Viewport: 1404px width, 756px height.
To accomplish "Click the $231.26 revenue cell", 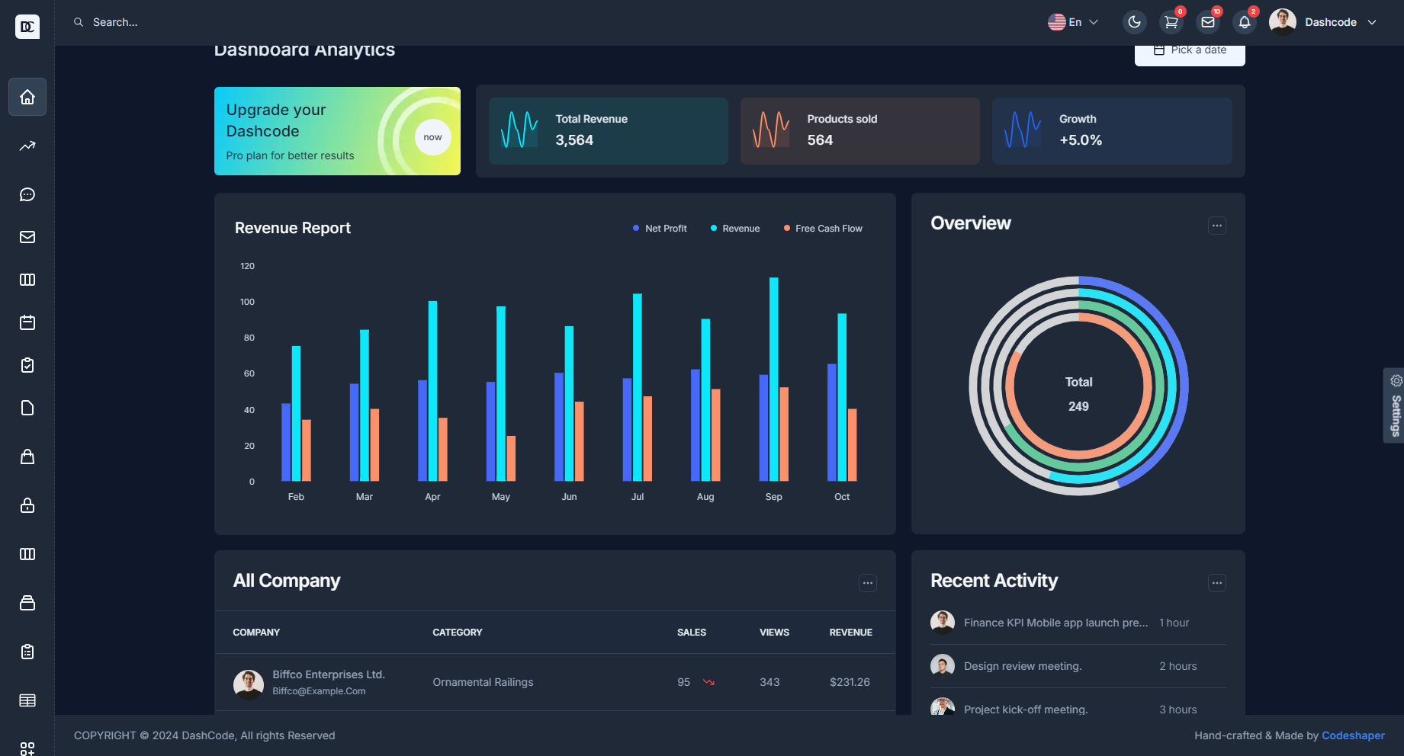I will (850, 682).
